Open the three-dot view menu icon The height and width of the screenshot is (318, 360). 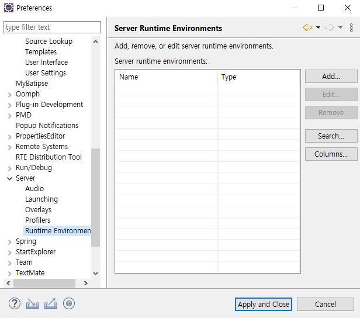tap(351, 27)
